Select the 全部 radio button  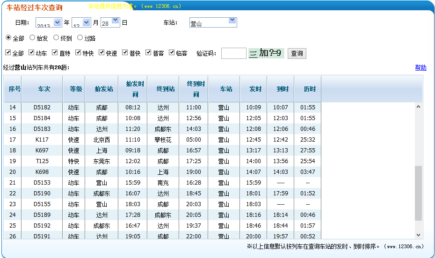[8, 38]
